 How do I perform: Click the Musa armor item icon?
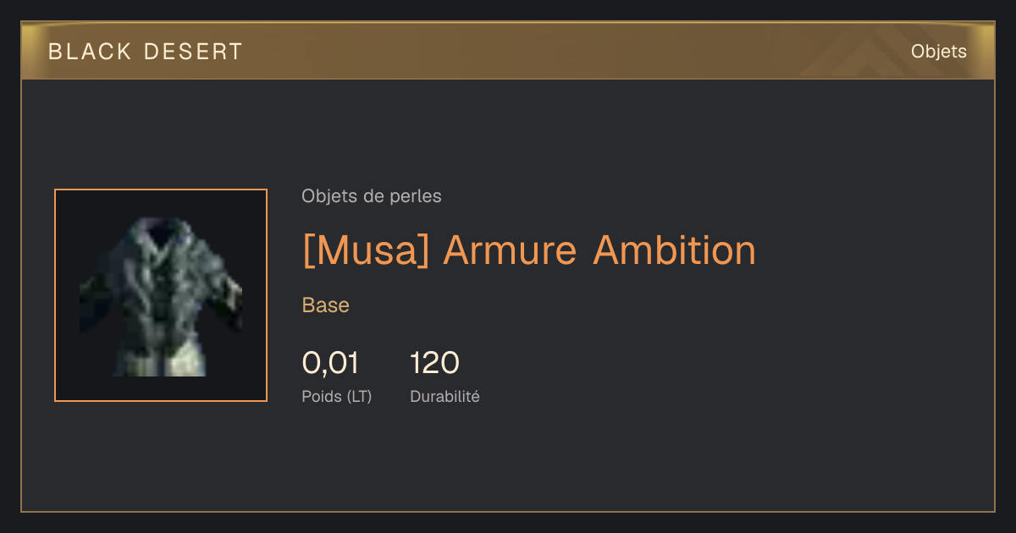tap(161, 296)
